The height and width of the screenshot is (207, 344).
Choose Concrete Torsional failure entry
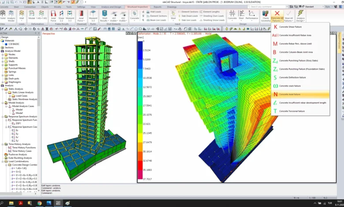coord(300,111)
